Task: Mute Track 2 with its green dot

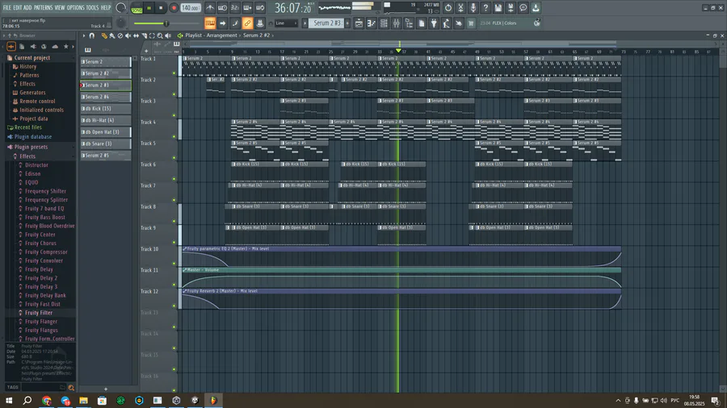Action: click(174, 94)
